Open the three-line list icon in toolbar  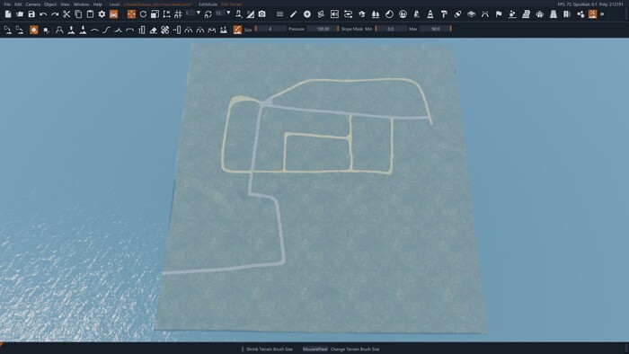279,14
